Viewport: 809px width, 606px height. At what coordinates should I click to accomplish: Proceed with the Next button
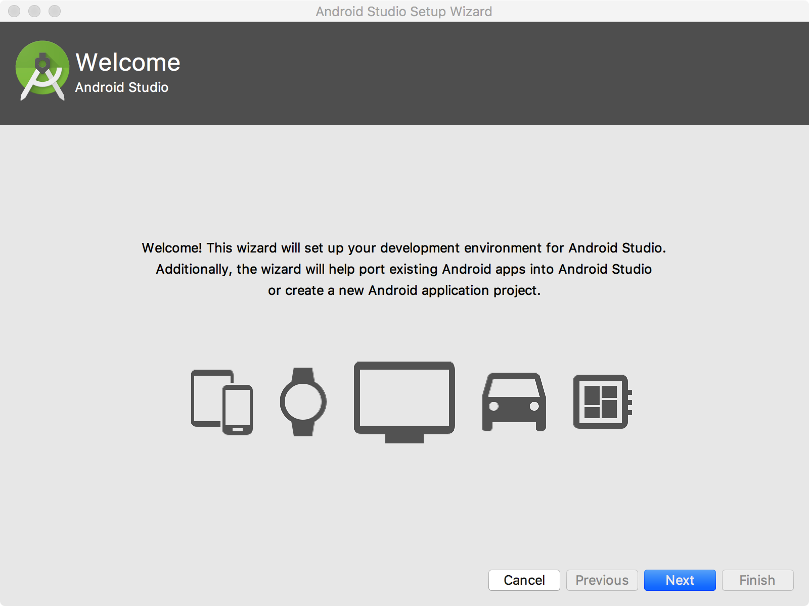[x=680, y=580]
